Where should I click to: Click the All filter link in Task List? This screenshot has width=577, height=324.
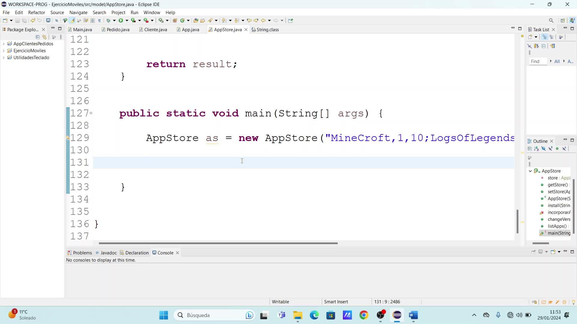pyautogui.click(x=557, y=61)
